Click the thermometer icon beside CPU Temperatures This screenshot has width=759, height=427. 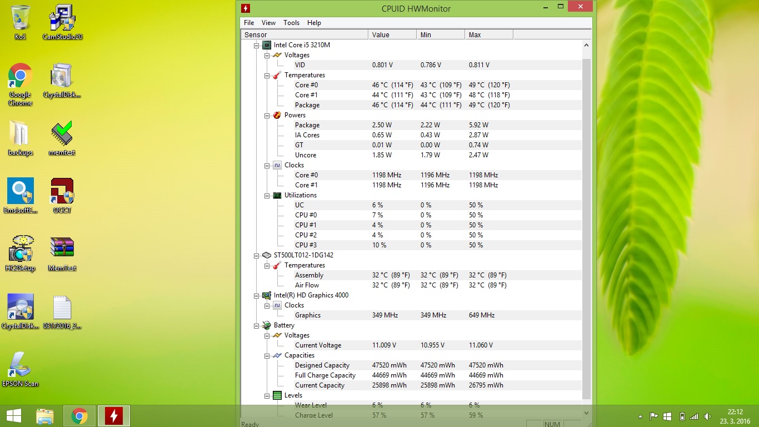click(x=277, y=75)
